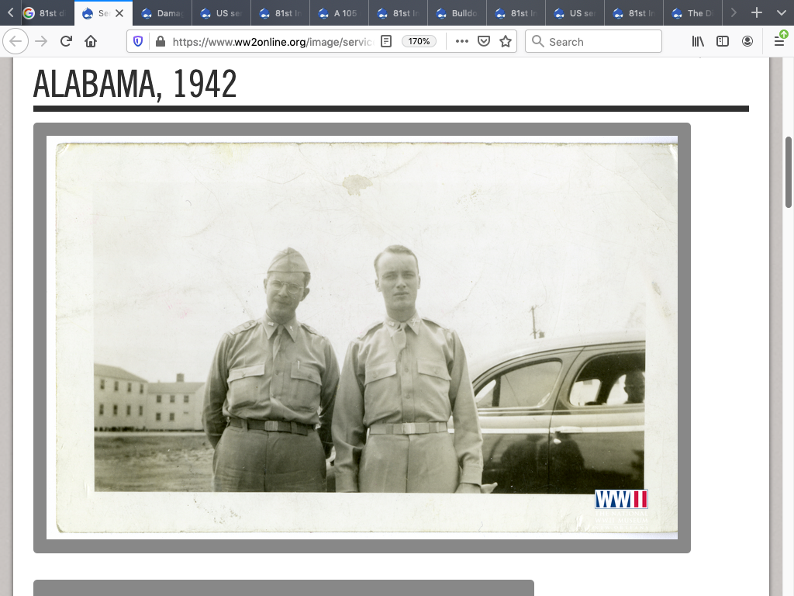Switch to the Bulldozer tab
794x596 pixels.
click(x=457, y=13)
